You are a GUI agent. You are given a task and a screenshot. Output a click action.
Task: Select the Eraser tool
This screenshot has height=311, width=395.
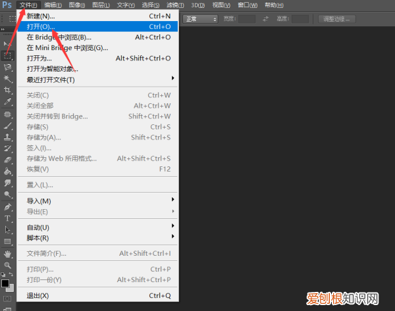click(8, 160)
